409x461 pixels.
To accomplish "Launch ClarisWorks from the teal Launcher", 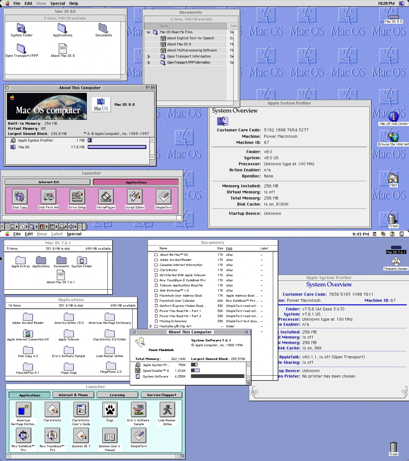I will pyautogui.click(x=52, y=409).
